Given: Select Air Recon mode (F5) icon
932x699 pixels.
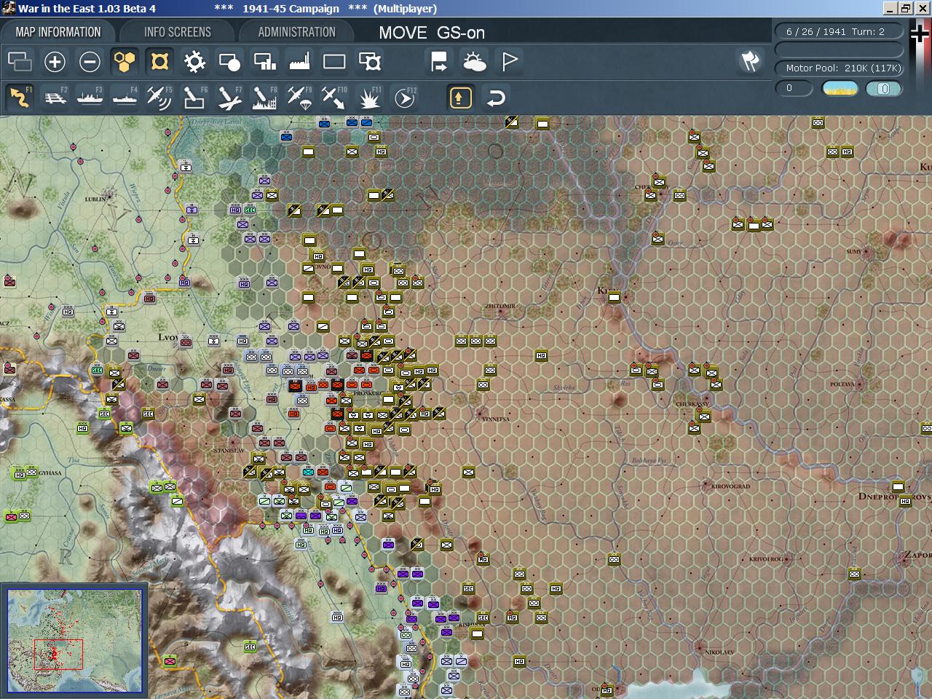Looking at the screenshot, I should coord(159,97).
